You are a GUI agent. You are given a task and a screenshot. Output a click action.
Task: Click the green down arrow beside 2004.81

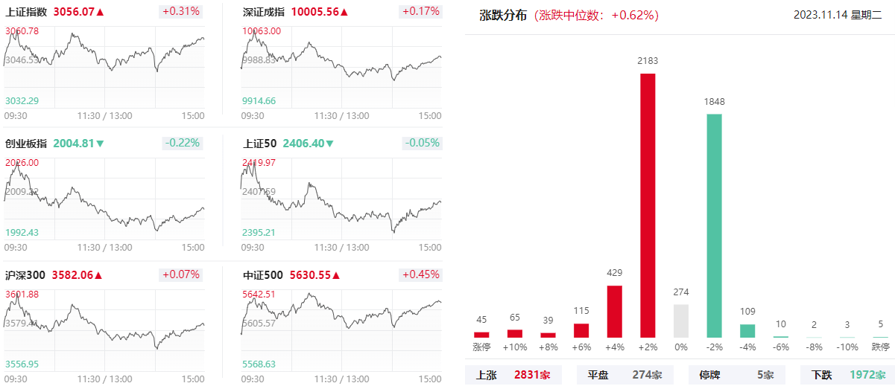[100, 144]
